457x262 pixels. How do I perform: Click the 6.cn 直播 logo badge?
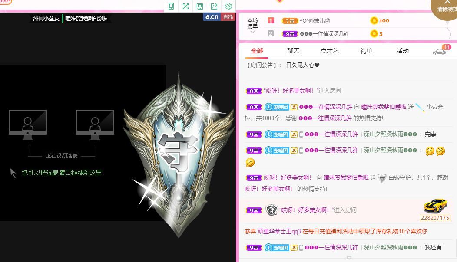click(x=219, y=17)
